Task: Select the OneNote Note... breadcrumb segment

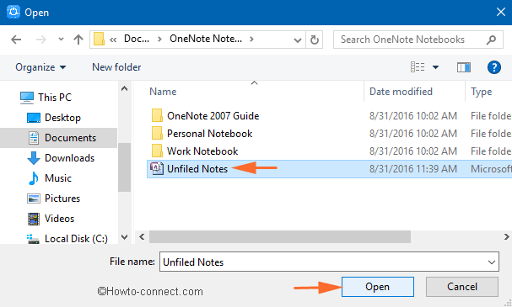Action: coord(206,39)
